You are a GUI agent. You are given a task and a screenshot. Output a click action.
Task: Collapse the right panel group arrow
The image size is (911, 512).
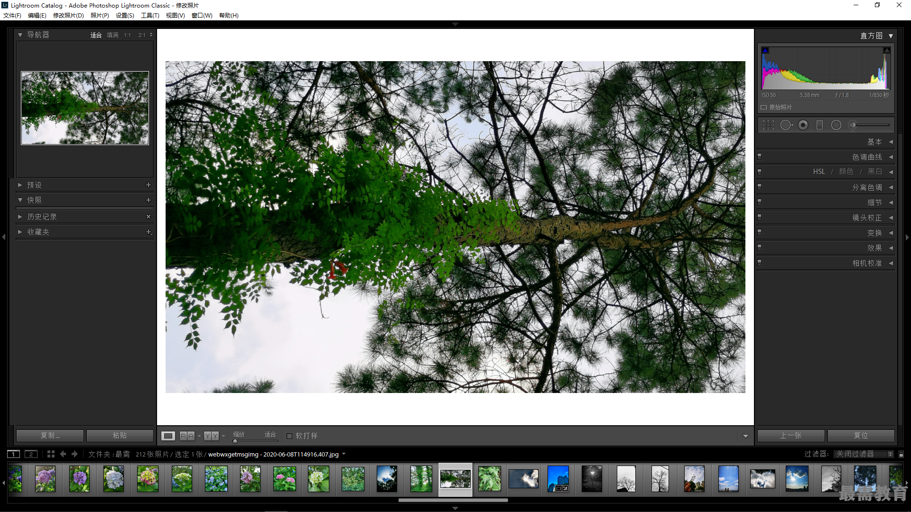pyautogui.click(x=907, y=237)
